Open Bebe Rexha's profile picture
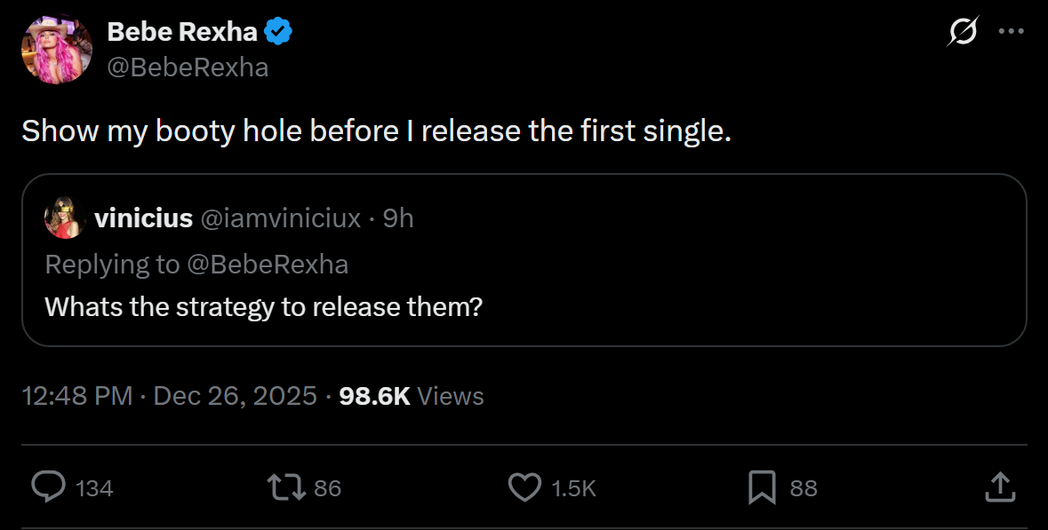The width and height of the screenshot is (1048, 530). click(57, 49)
